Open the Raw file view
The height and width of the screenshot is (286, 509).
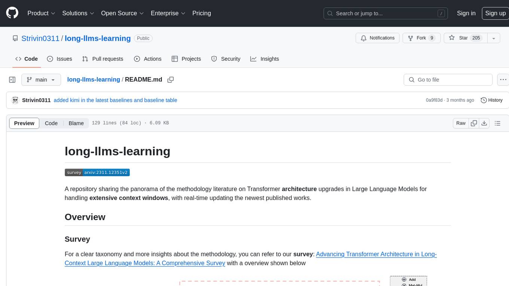461,123
